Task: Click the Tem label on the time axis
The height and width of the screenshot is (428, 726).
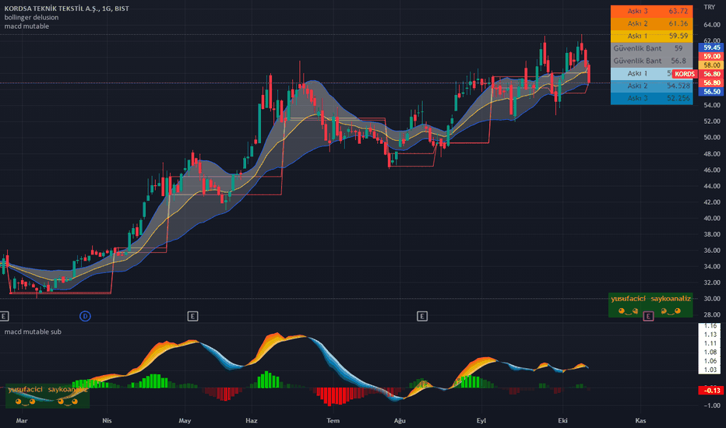Action: [333, 420]
